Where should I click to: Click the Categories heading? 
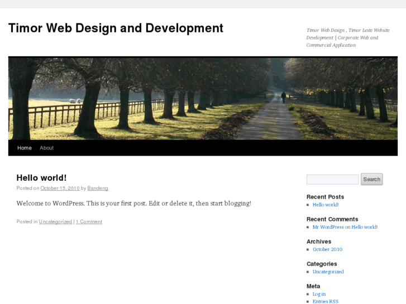coord(322,264)
